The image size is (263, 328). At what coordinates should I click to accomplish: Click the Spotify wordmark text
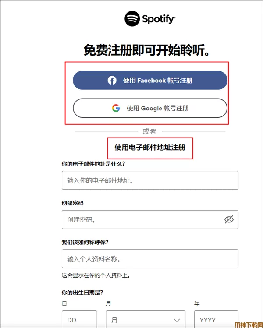159,19
